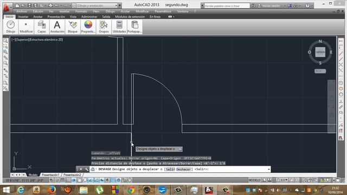Viewport: 347px width, 195px height.
Task: Click the help search input field
Action: coord(227,6)
